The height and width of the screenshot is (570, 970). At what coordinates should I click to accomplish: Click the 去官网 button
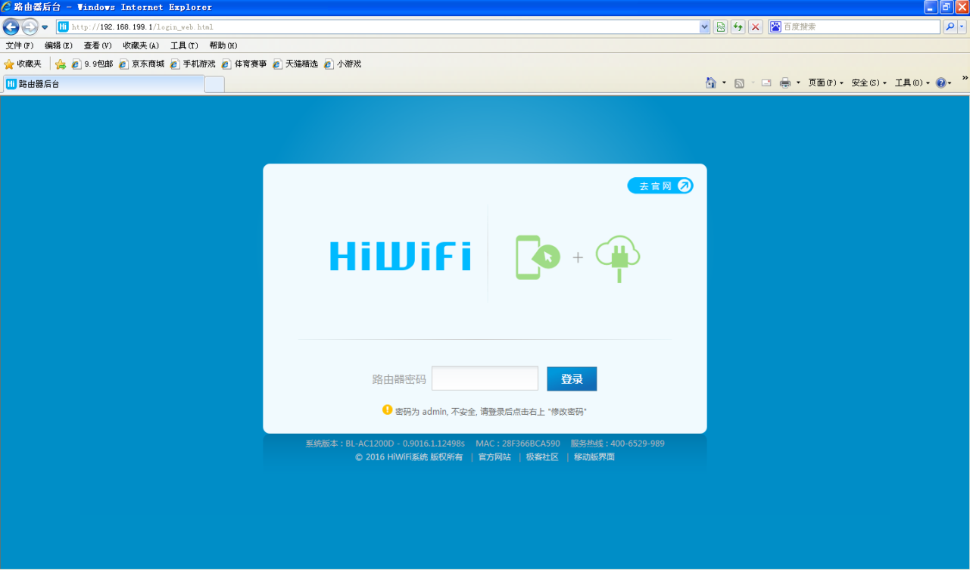[660, 185]
